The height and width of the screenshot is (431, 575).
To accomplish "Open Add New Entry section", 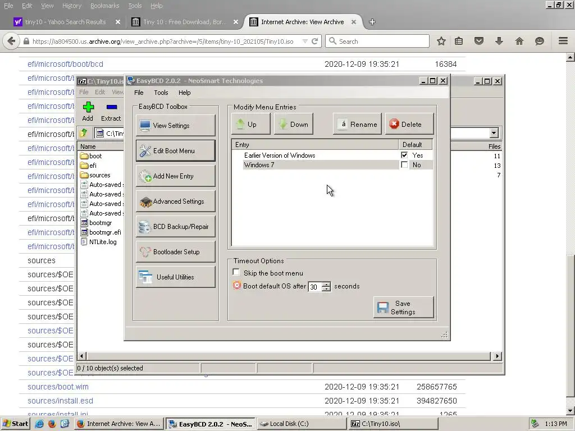I will click(175, 176).
